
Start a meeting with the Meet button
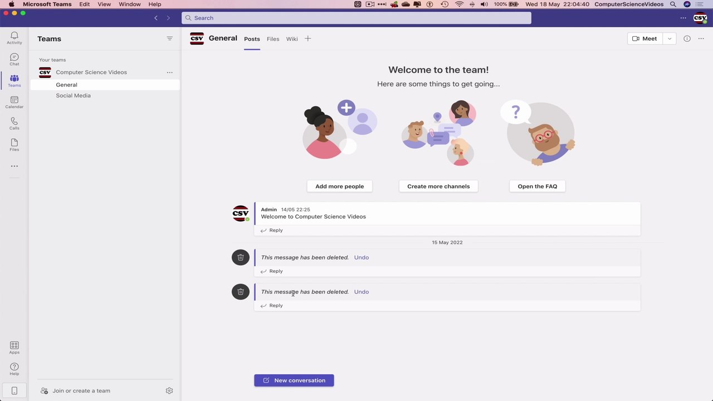pos(645,38)
